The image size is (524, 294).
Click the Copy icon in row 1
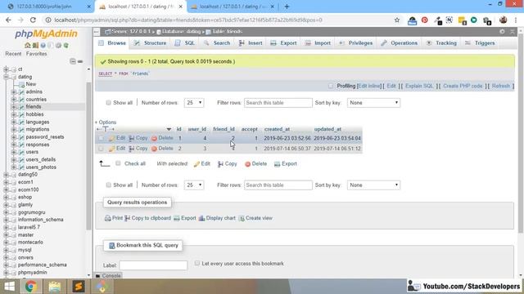(131, 138)
